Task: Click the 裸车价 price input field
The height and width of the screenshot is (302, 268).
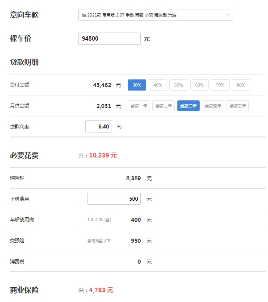Action: [x=109, y=38]
